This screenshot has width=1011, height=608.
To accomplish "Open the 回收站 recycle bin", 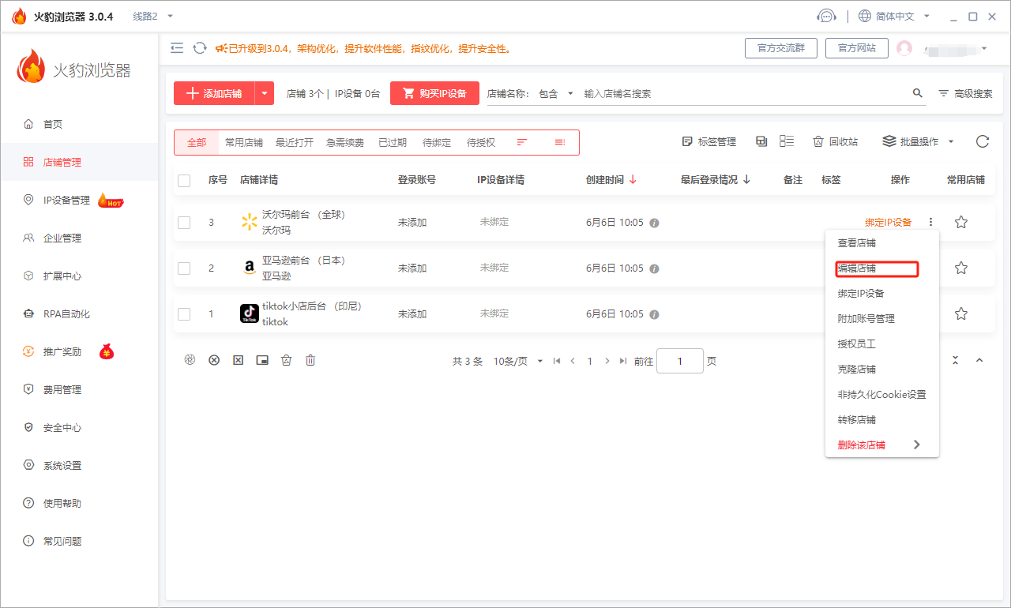I will (836, 142).
